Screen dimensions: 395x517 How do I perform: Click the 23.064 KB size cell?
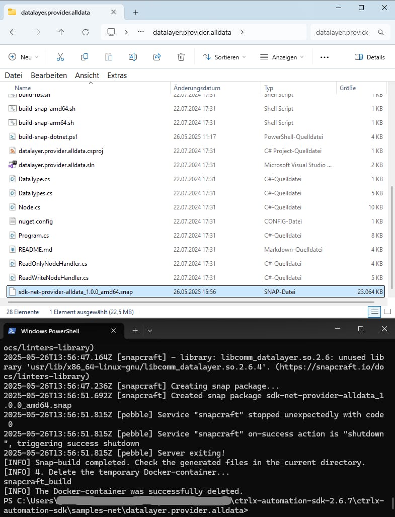(370, 292)
